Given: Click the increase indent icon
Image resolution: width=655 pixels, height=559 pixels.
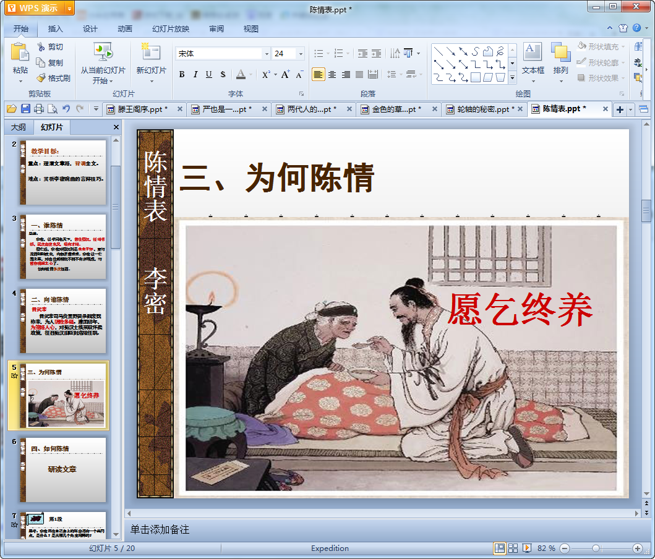Looking at the screenshot, I should 376,53.
